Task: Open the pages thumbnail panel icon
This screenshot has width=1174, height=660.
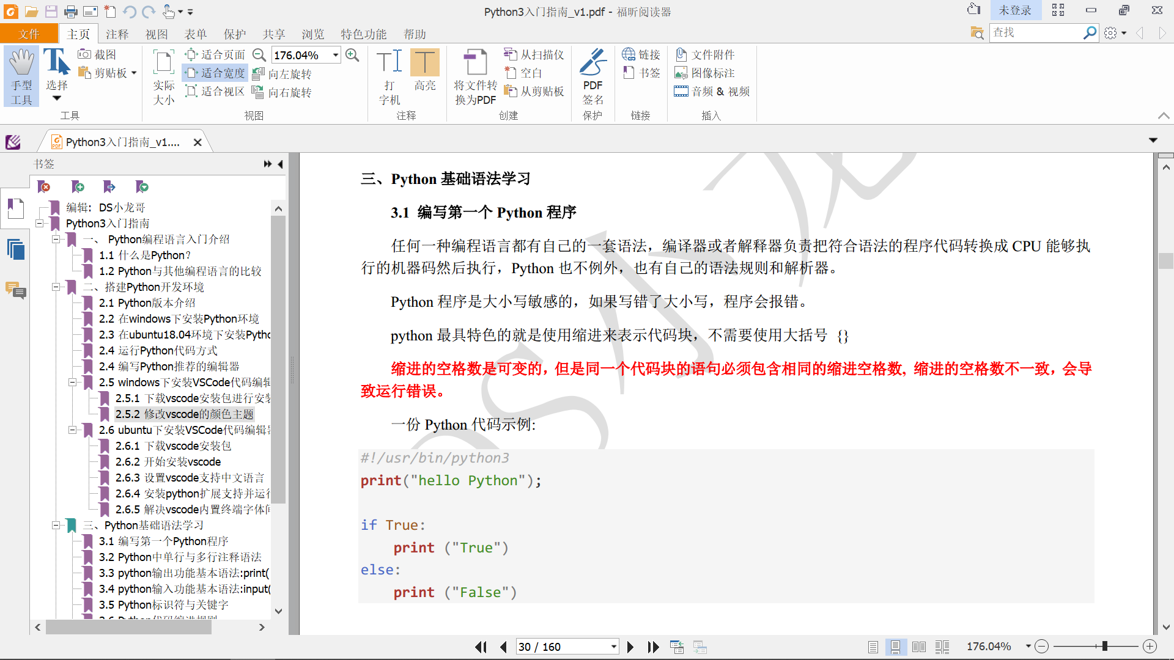Action: point(16,249)
